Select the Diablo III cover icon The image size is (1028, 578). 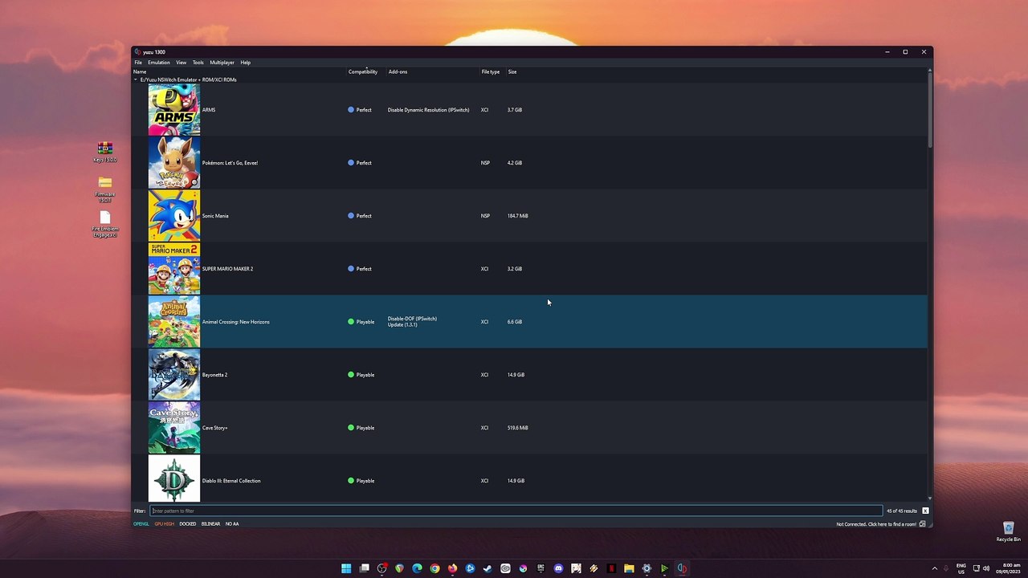point(174,480)
